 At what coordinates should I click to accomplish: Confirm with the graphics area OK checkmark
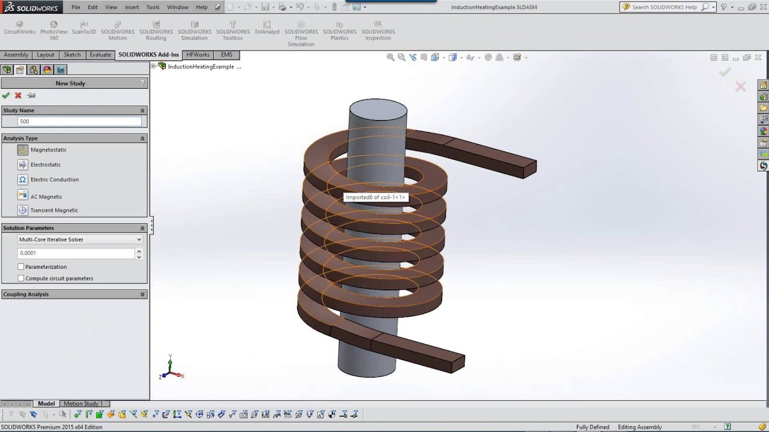725,72
